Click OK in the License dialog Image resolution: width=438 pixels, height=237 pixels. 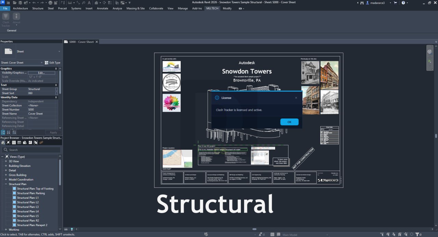[289, 122]
